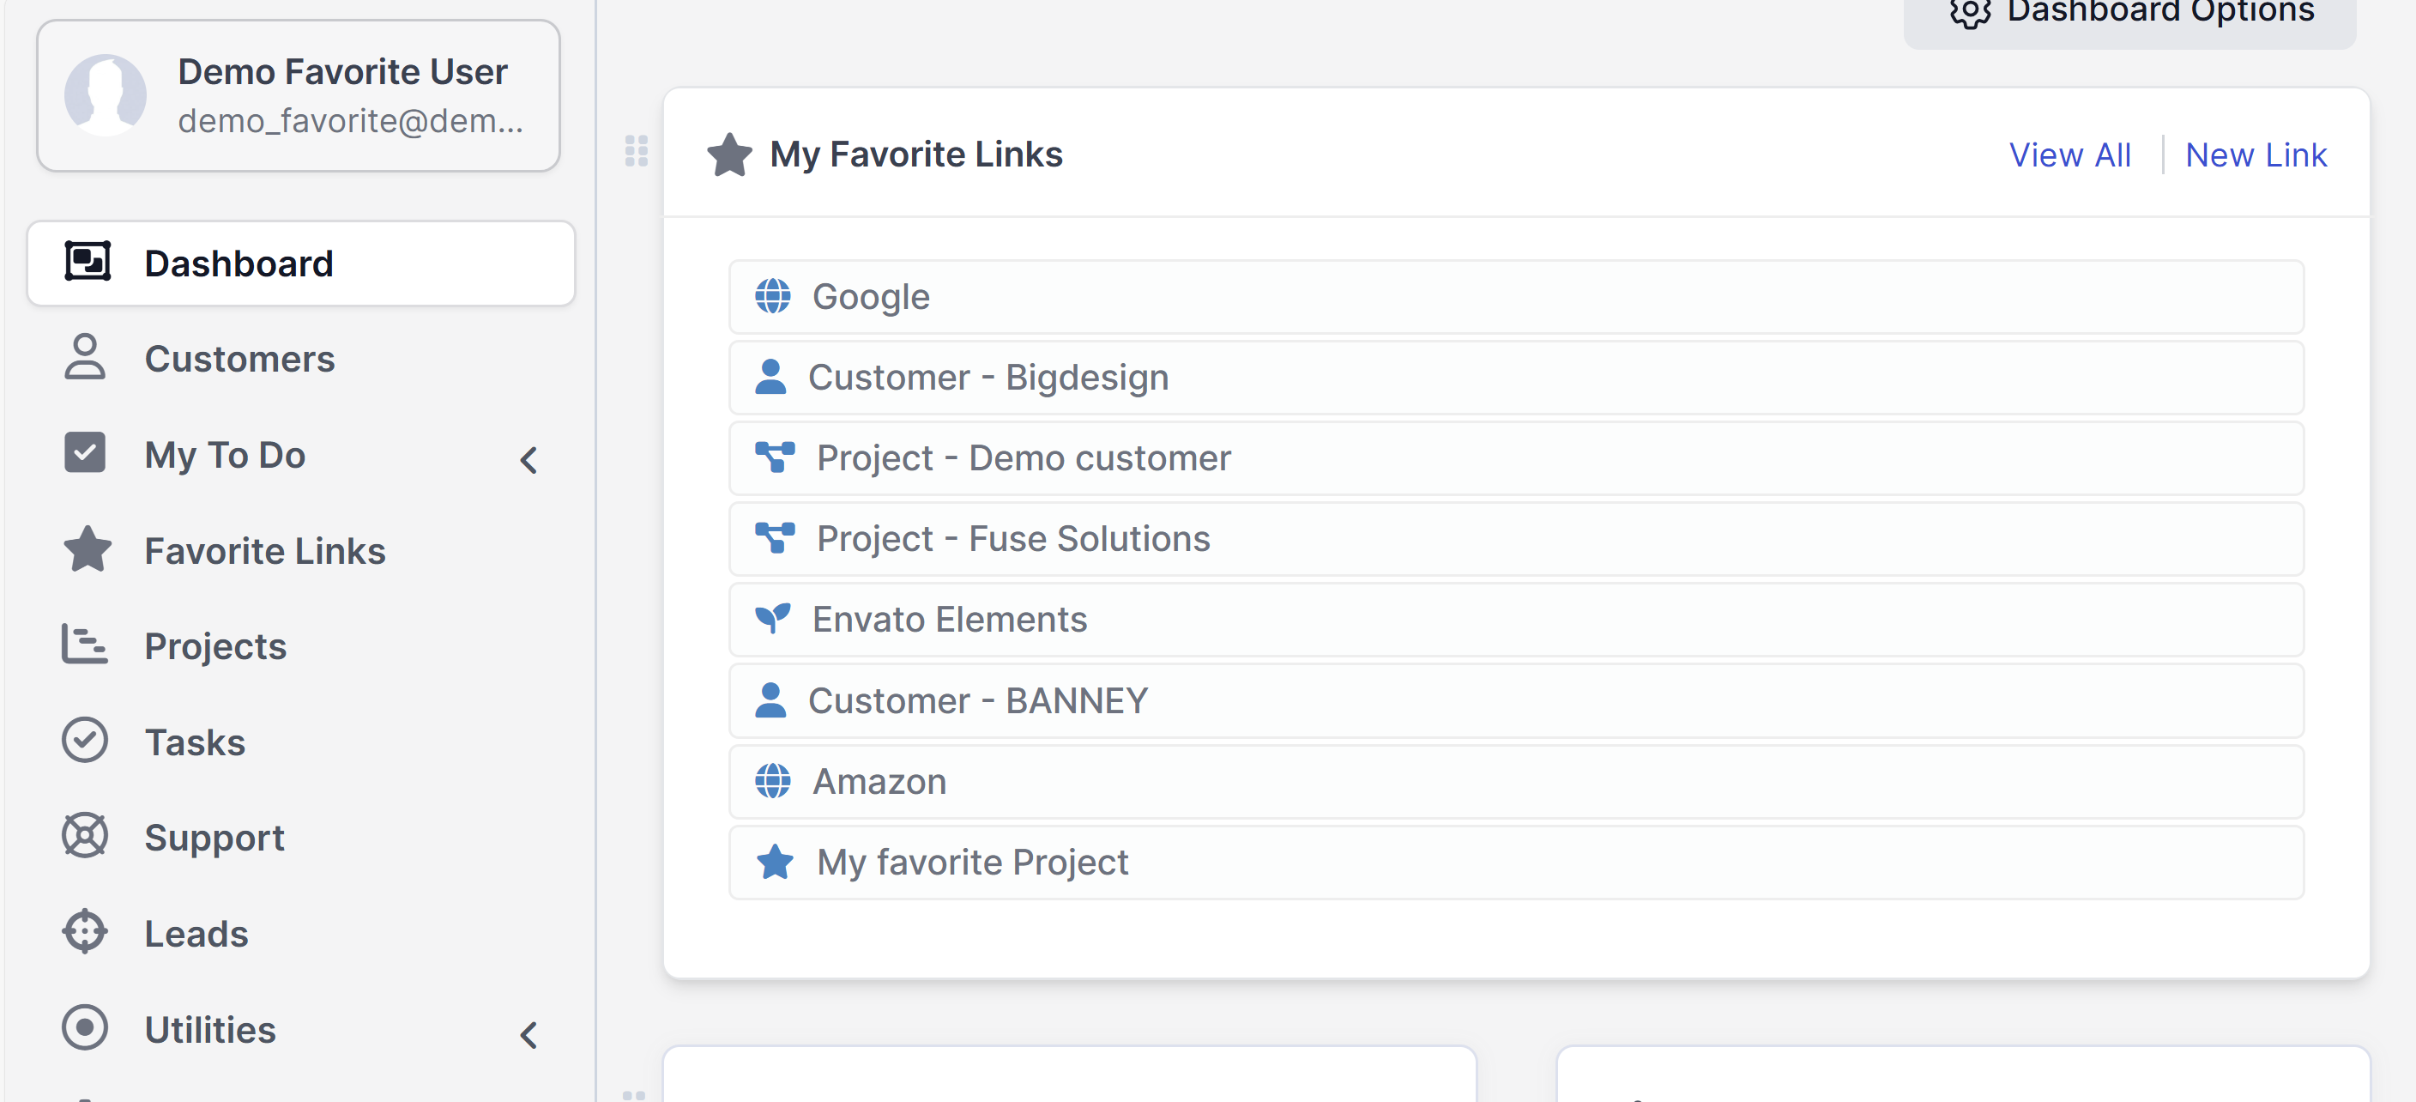The width and height of the screenshot is (2416, 1102).
Task: Click the globe icon next to Google
Action: (x=773, y=296)
